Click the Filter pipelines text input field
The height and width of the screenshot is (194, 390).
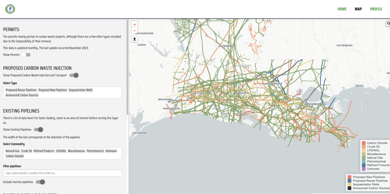[62, 173]
